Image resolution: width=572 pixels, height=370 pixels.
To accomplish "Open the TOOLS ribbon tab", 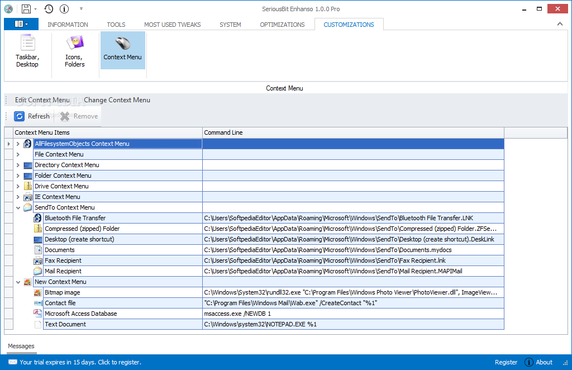I will point(116,25).
